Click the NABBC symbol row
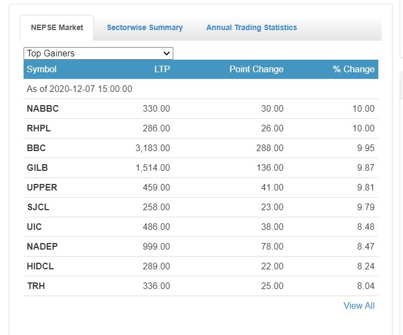This screenshot has width=403, height=335. (43, 108)
